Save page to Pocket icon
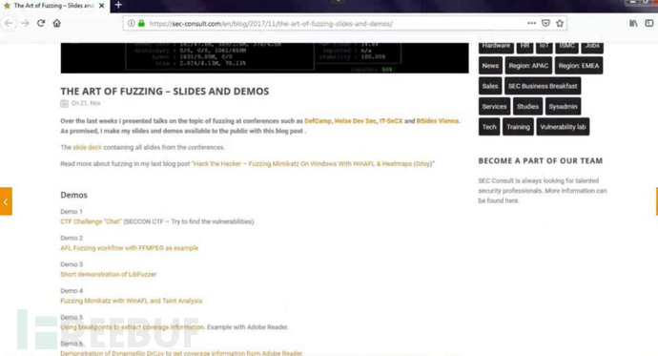The height and width of the screenshot is (356, 658). (x=545, y=23)
